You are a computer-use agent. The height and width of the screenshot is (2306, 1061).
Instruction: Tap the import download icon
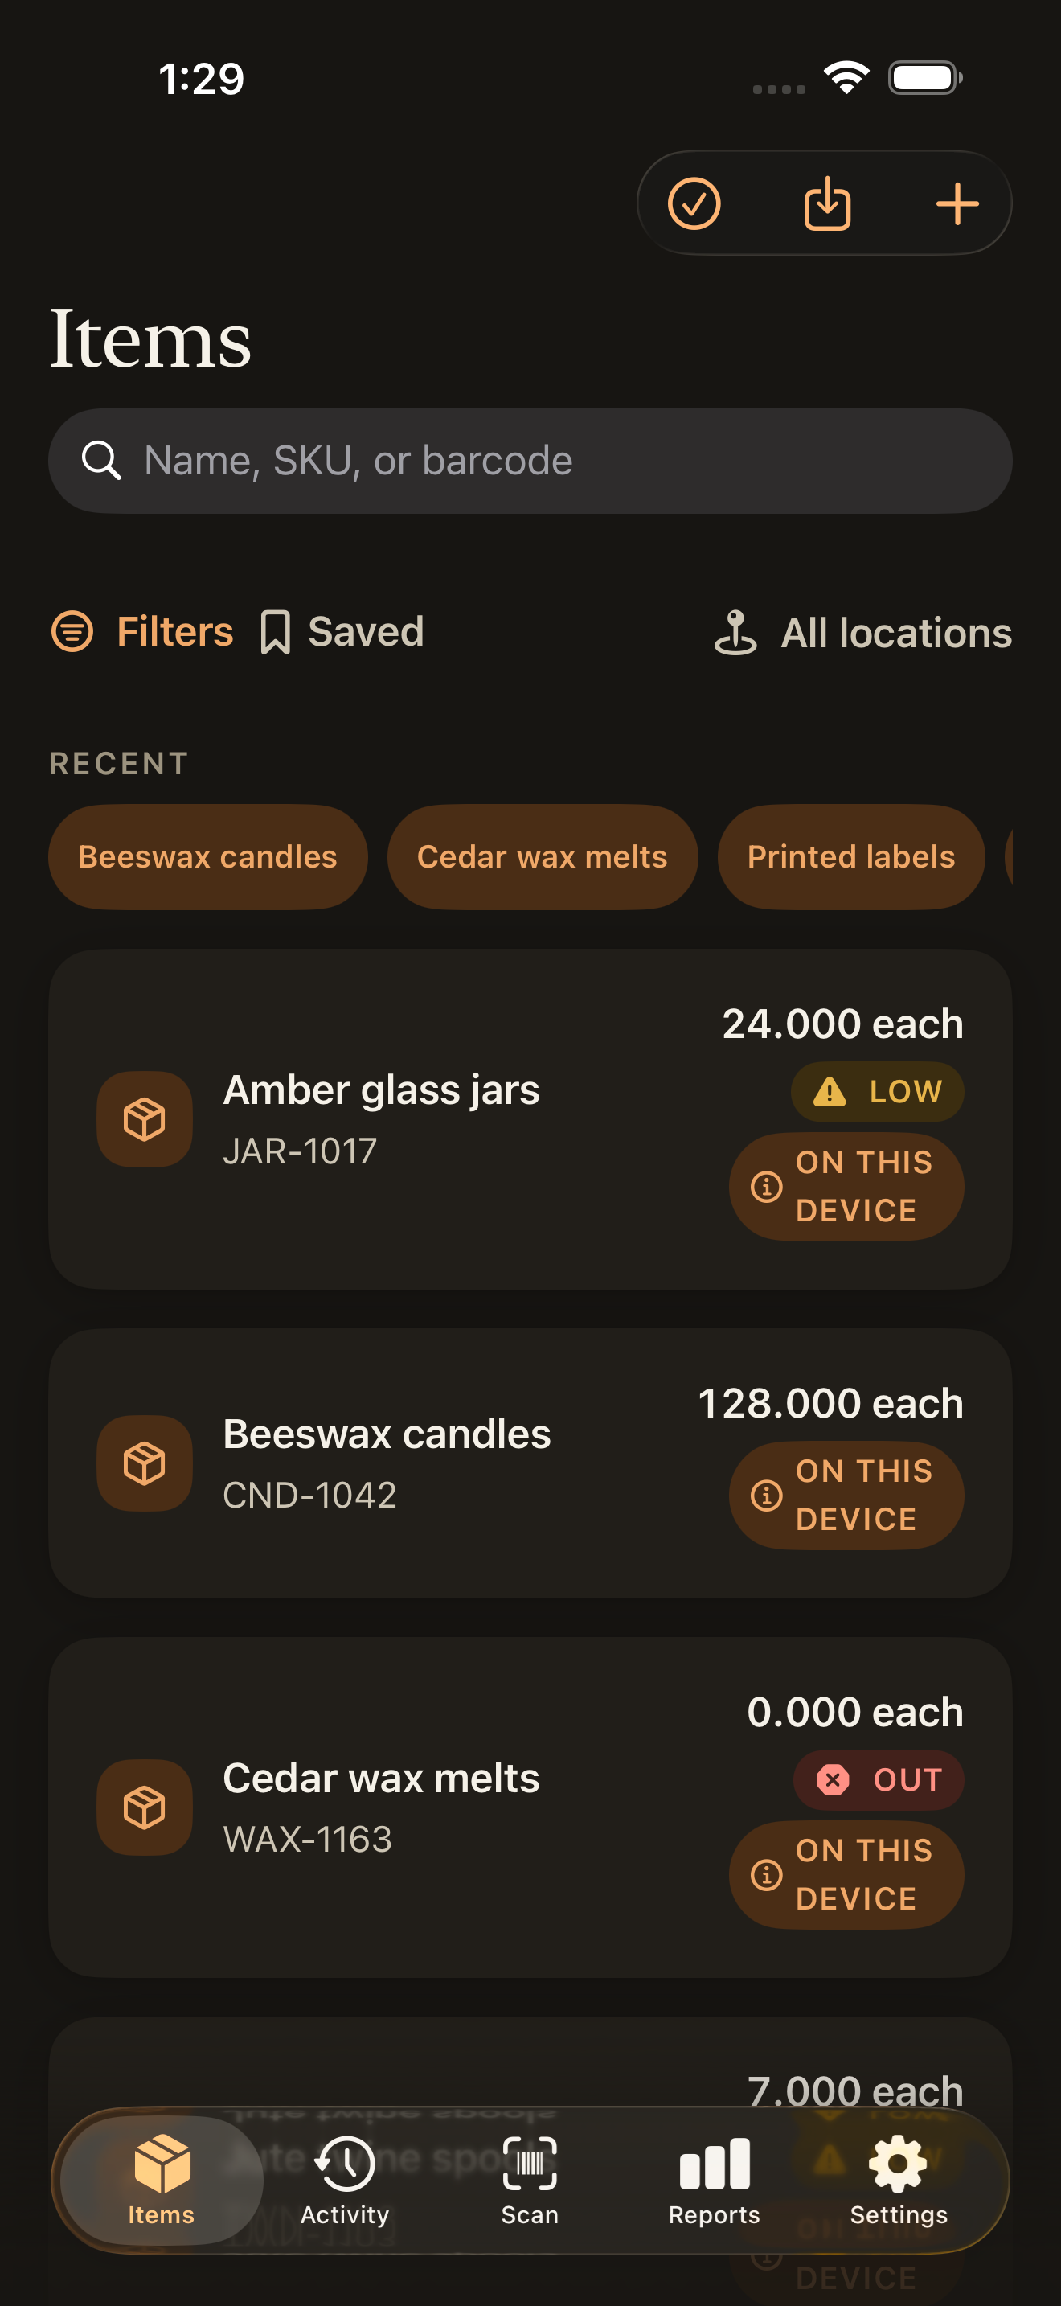pos(826,203)
